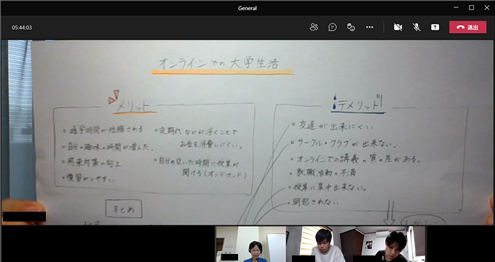
Task: Maximize the Teams meeting window
Action: [x=471, y=7]
